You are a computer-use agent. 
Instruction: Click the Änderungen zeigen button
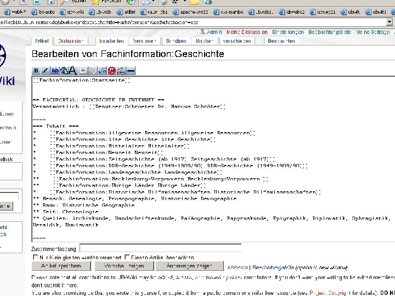pyautogui.click(x=189, y=266)
